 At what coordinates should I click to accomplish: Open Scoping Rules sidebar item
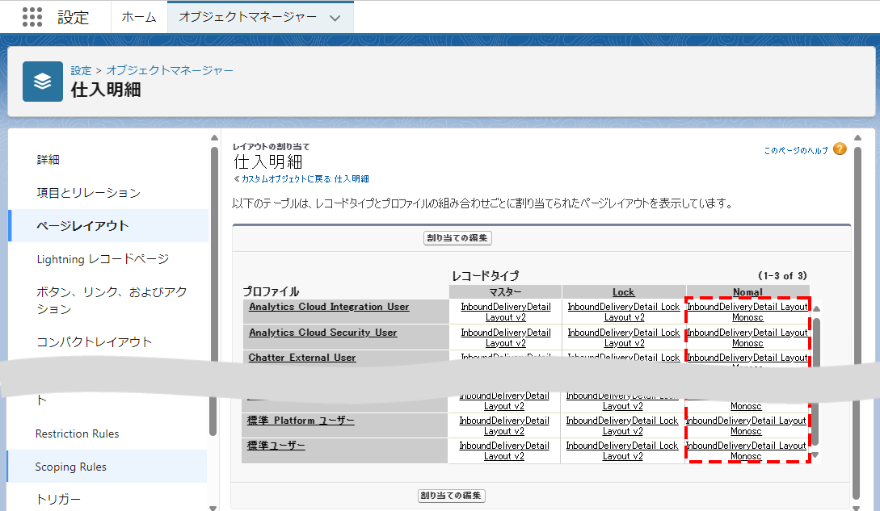[71, 467]
